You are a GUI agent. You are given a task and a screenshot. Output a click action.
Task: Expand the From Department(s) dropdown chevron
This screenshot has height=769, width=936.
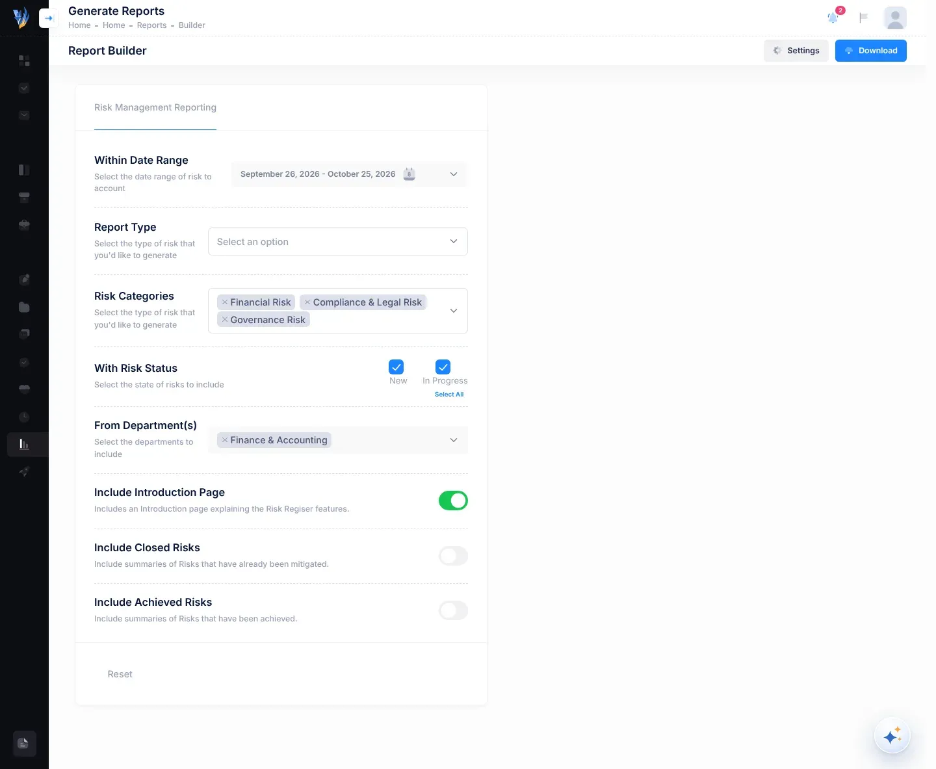point(454,440)
